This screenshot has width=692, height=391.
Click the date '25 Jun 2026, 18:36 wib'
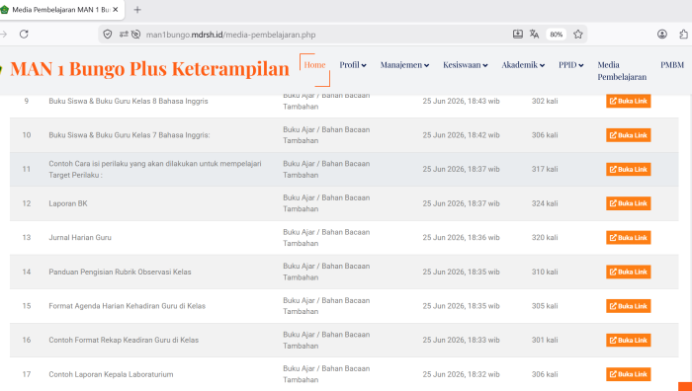click(462, 238)
